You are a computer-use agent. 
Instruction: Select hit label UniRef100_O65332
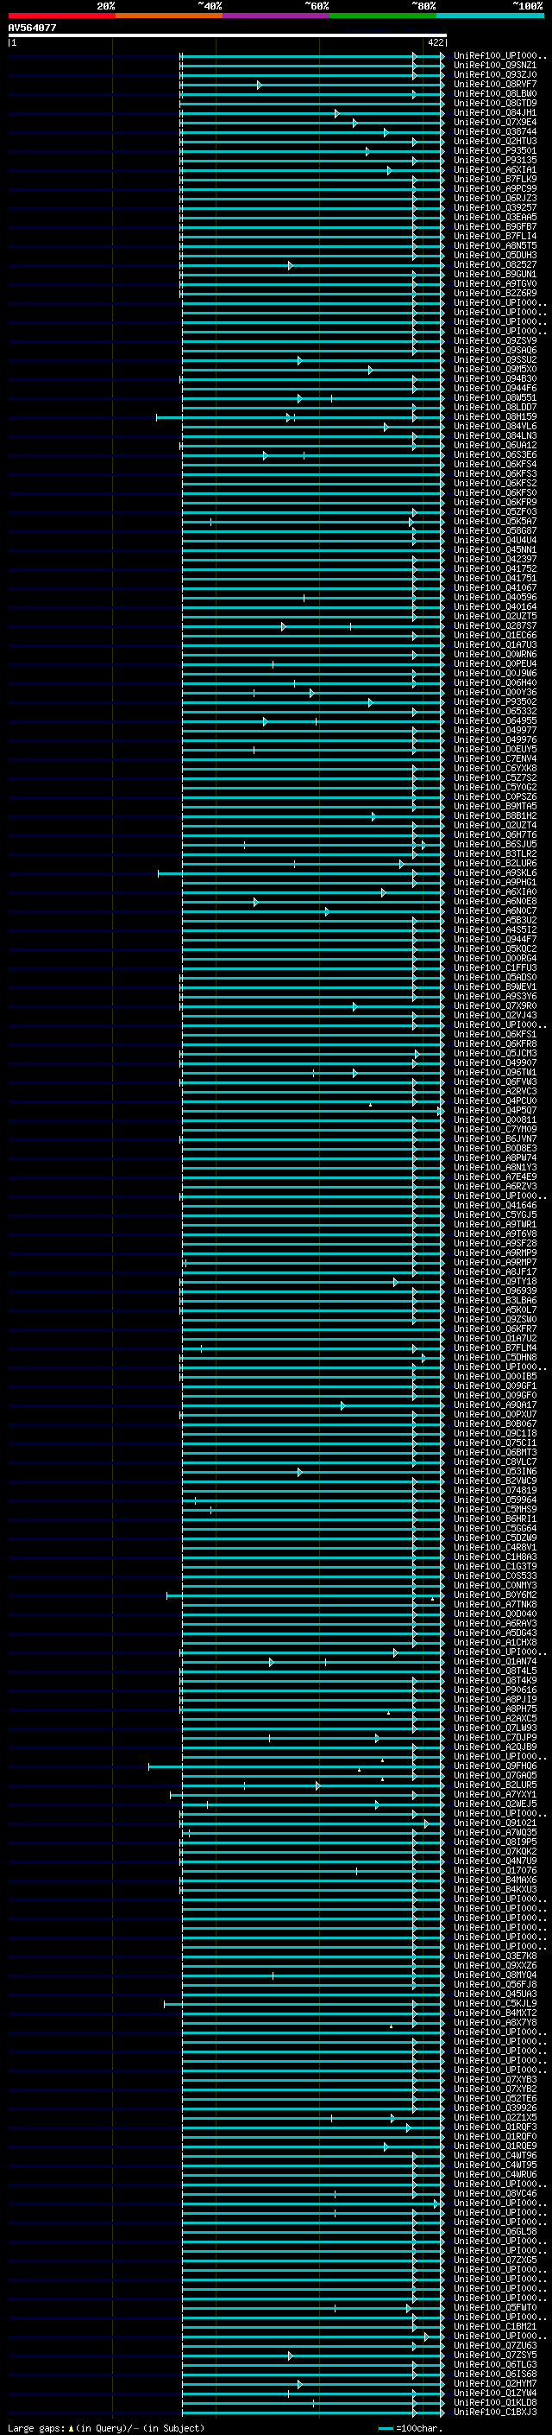click(495, 711)
